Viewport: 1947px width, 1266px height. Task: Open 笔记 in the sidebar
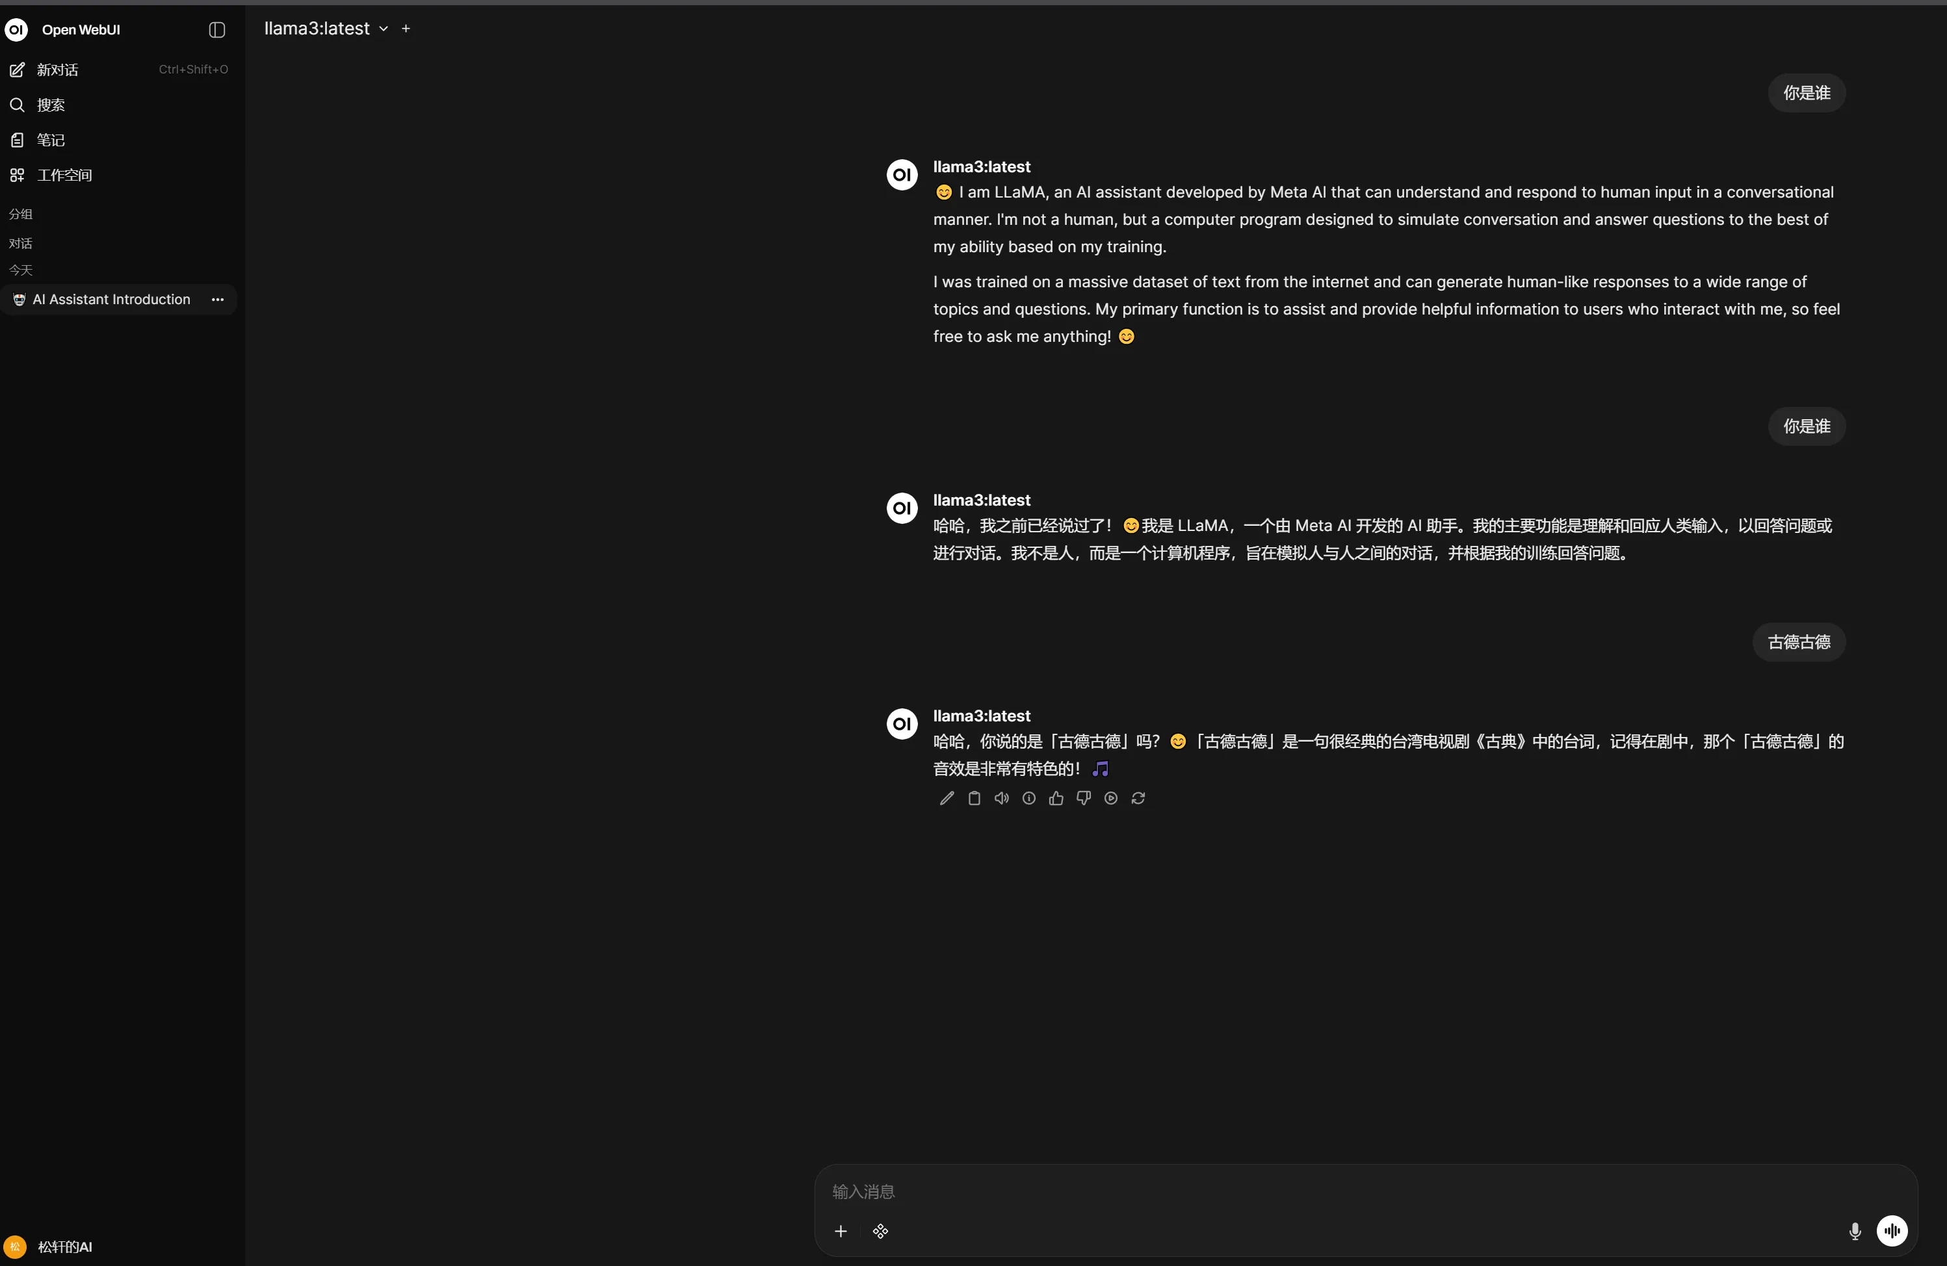[50, 140]
